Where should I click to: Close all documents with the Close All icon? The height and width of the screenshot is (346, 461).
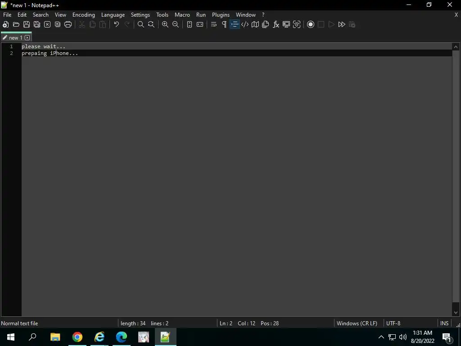58,24
